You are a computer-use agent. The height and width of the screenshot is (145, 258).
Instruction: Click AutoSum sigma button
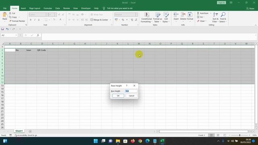[203, 13]
